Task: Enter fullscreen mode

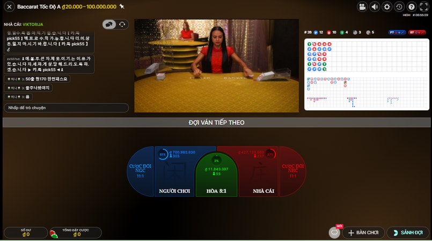Action: pos(424,7)
